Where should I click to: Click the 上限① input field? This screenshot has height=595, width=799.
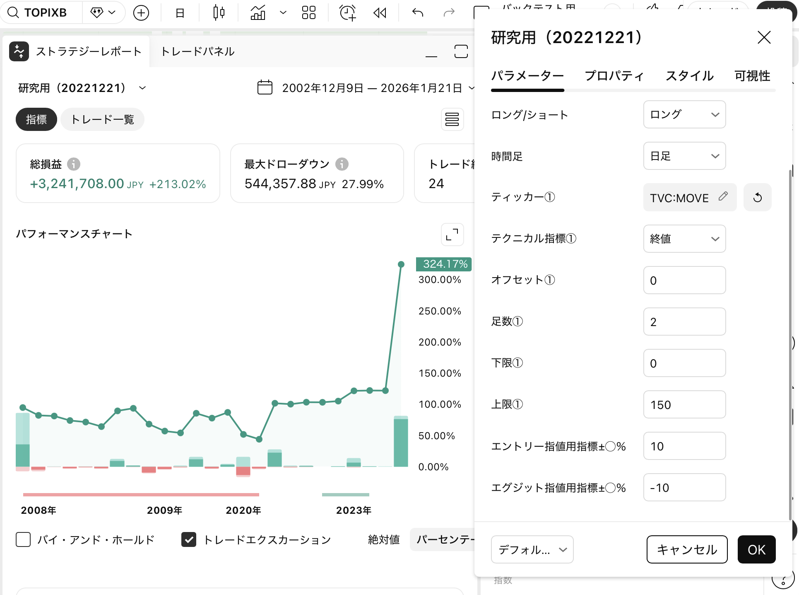coord(684,405)
